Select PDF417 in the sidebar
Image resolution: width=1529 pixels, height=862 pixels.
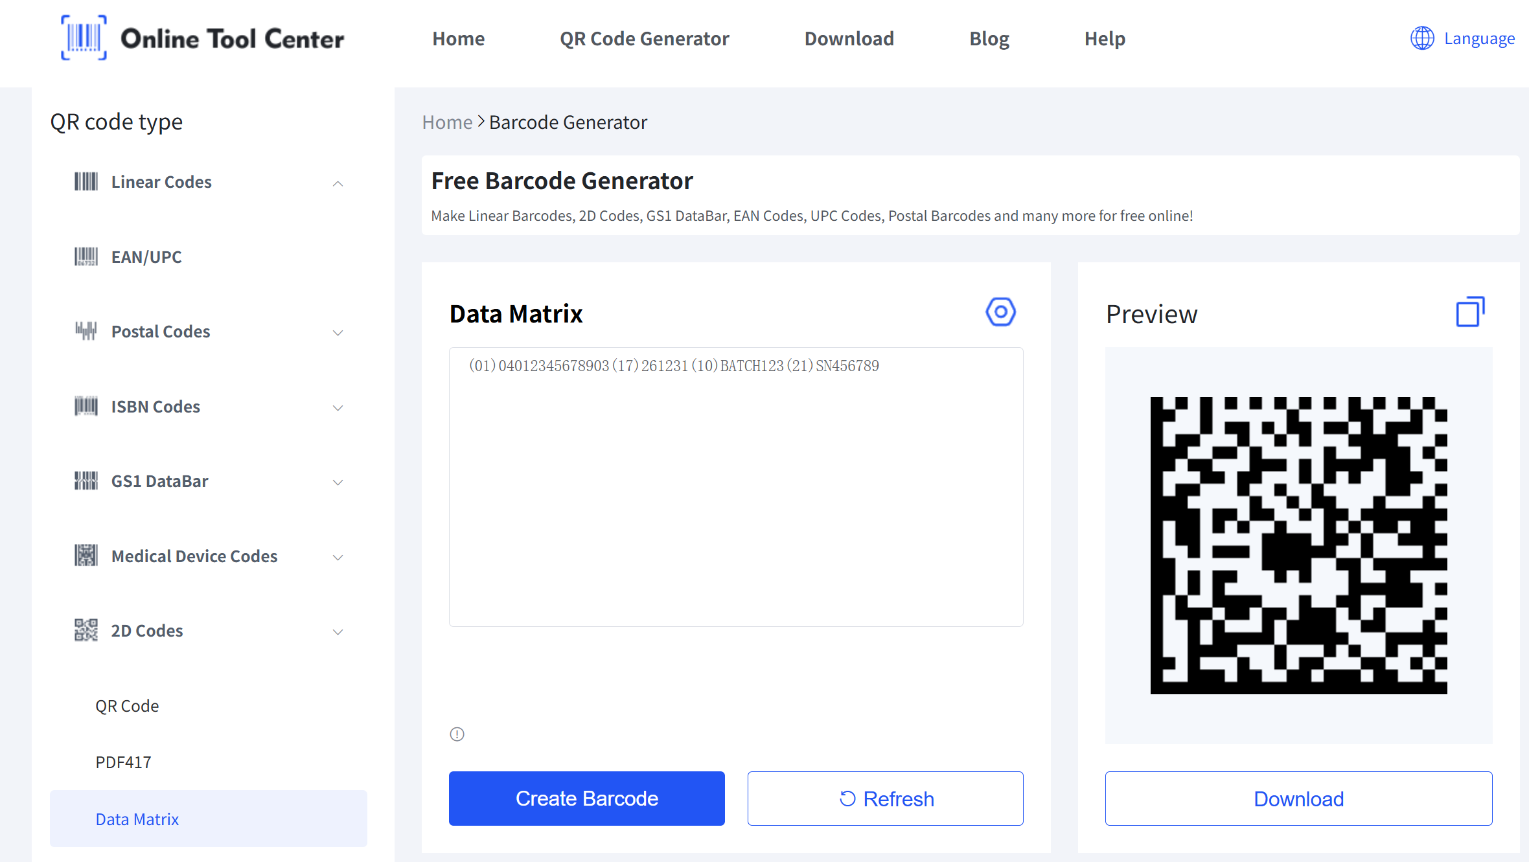click(123, 762)
